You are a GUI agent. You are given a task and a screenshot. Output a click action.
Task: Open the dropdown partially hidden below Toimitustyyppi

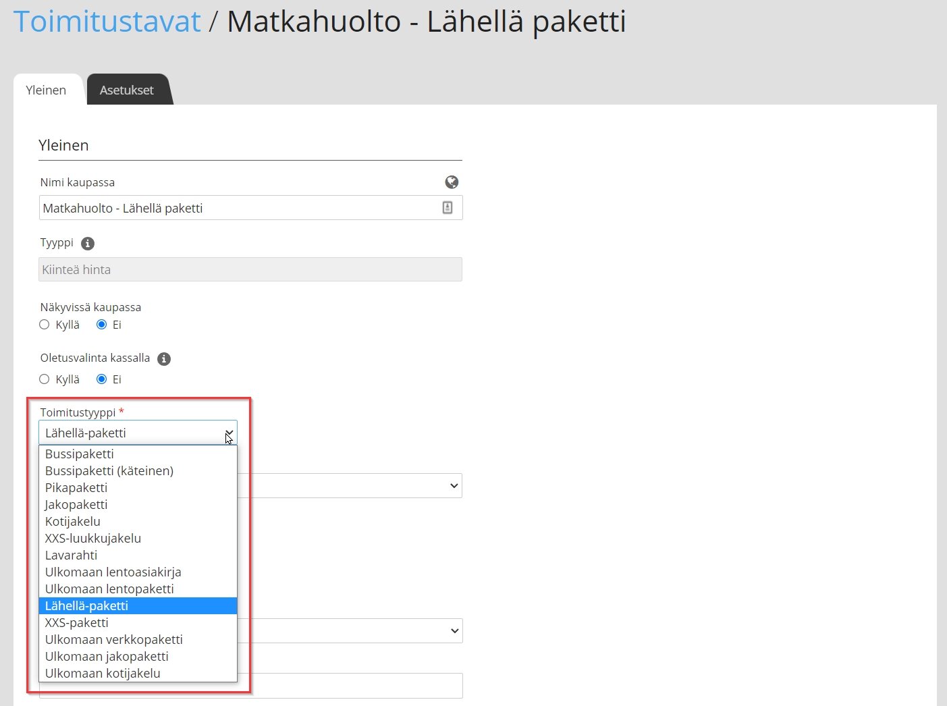tap(350, 486)
